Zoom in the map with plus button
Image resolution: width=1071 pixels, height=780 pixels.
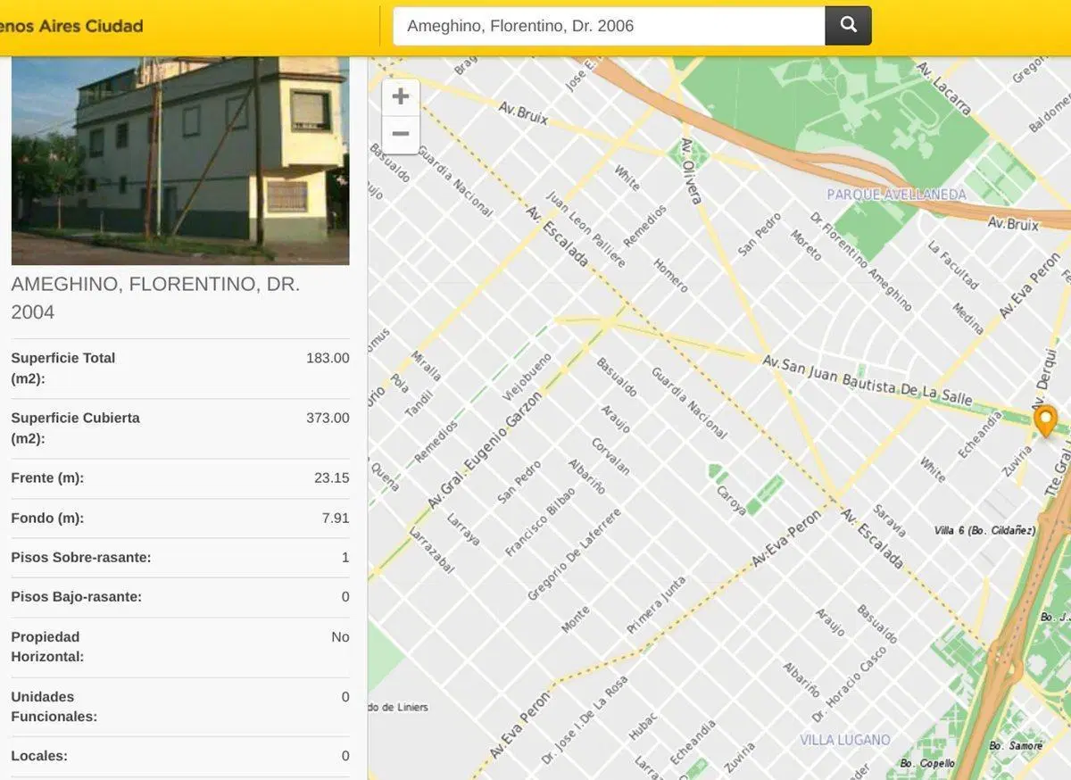tap(401, 96)
